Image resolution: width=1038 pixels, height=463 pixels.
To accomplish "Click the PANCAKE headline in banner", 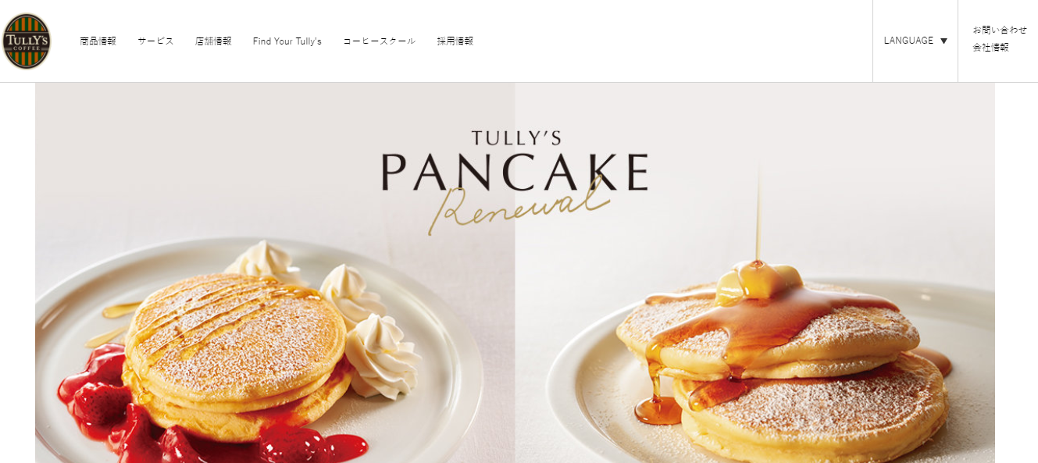I will pos(515,173).
